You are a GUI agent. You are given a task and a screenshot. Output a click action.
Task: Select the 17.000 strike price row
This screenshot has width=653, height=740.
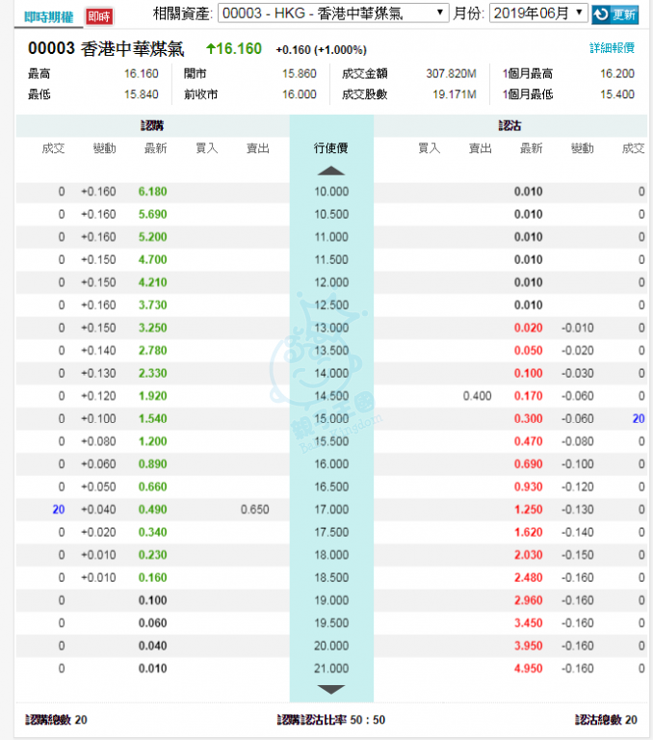pyautogui.click(x=330, y=510)
